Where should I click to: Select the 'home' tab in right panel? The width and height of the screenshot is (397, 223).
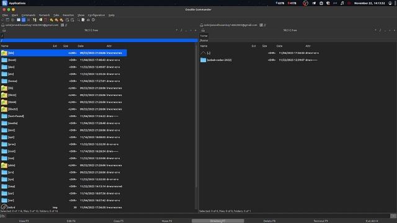point(204,36)
